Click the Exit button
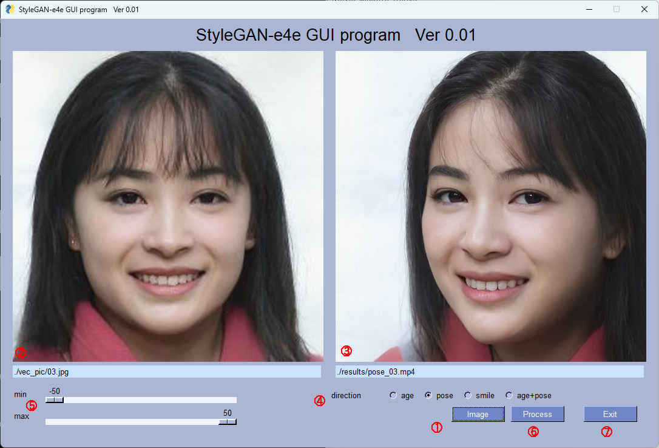 610,414
